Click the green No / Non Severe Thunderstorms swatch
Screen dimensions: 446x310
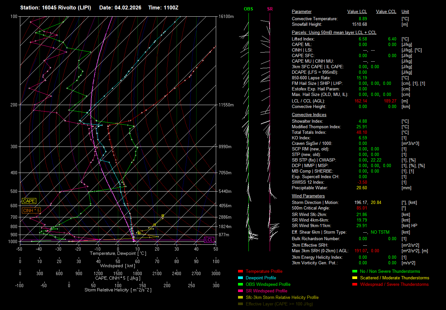click(355, 271)
